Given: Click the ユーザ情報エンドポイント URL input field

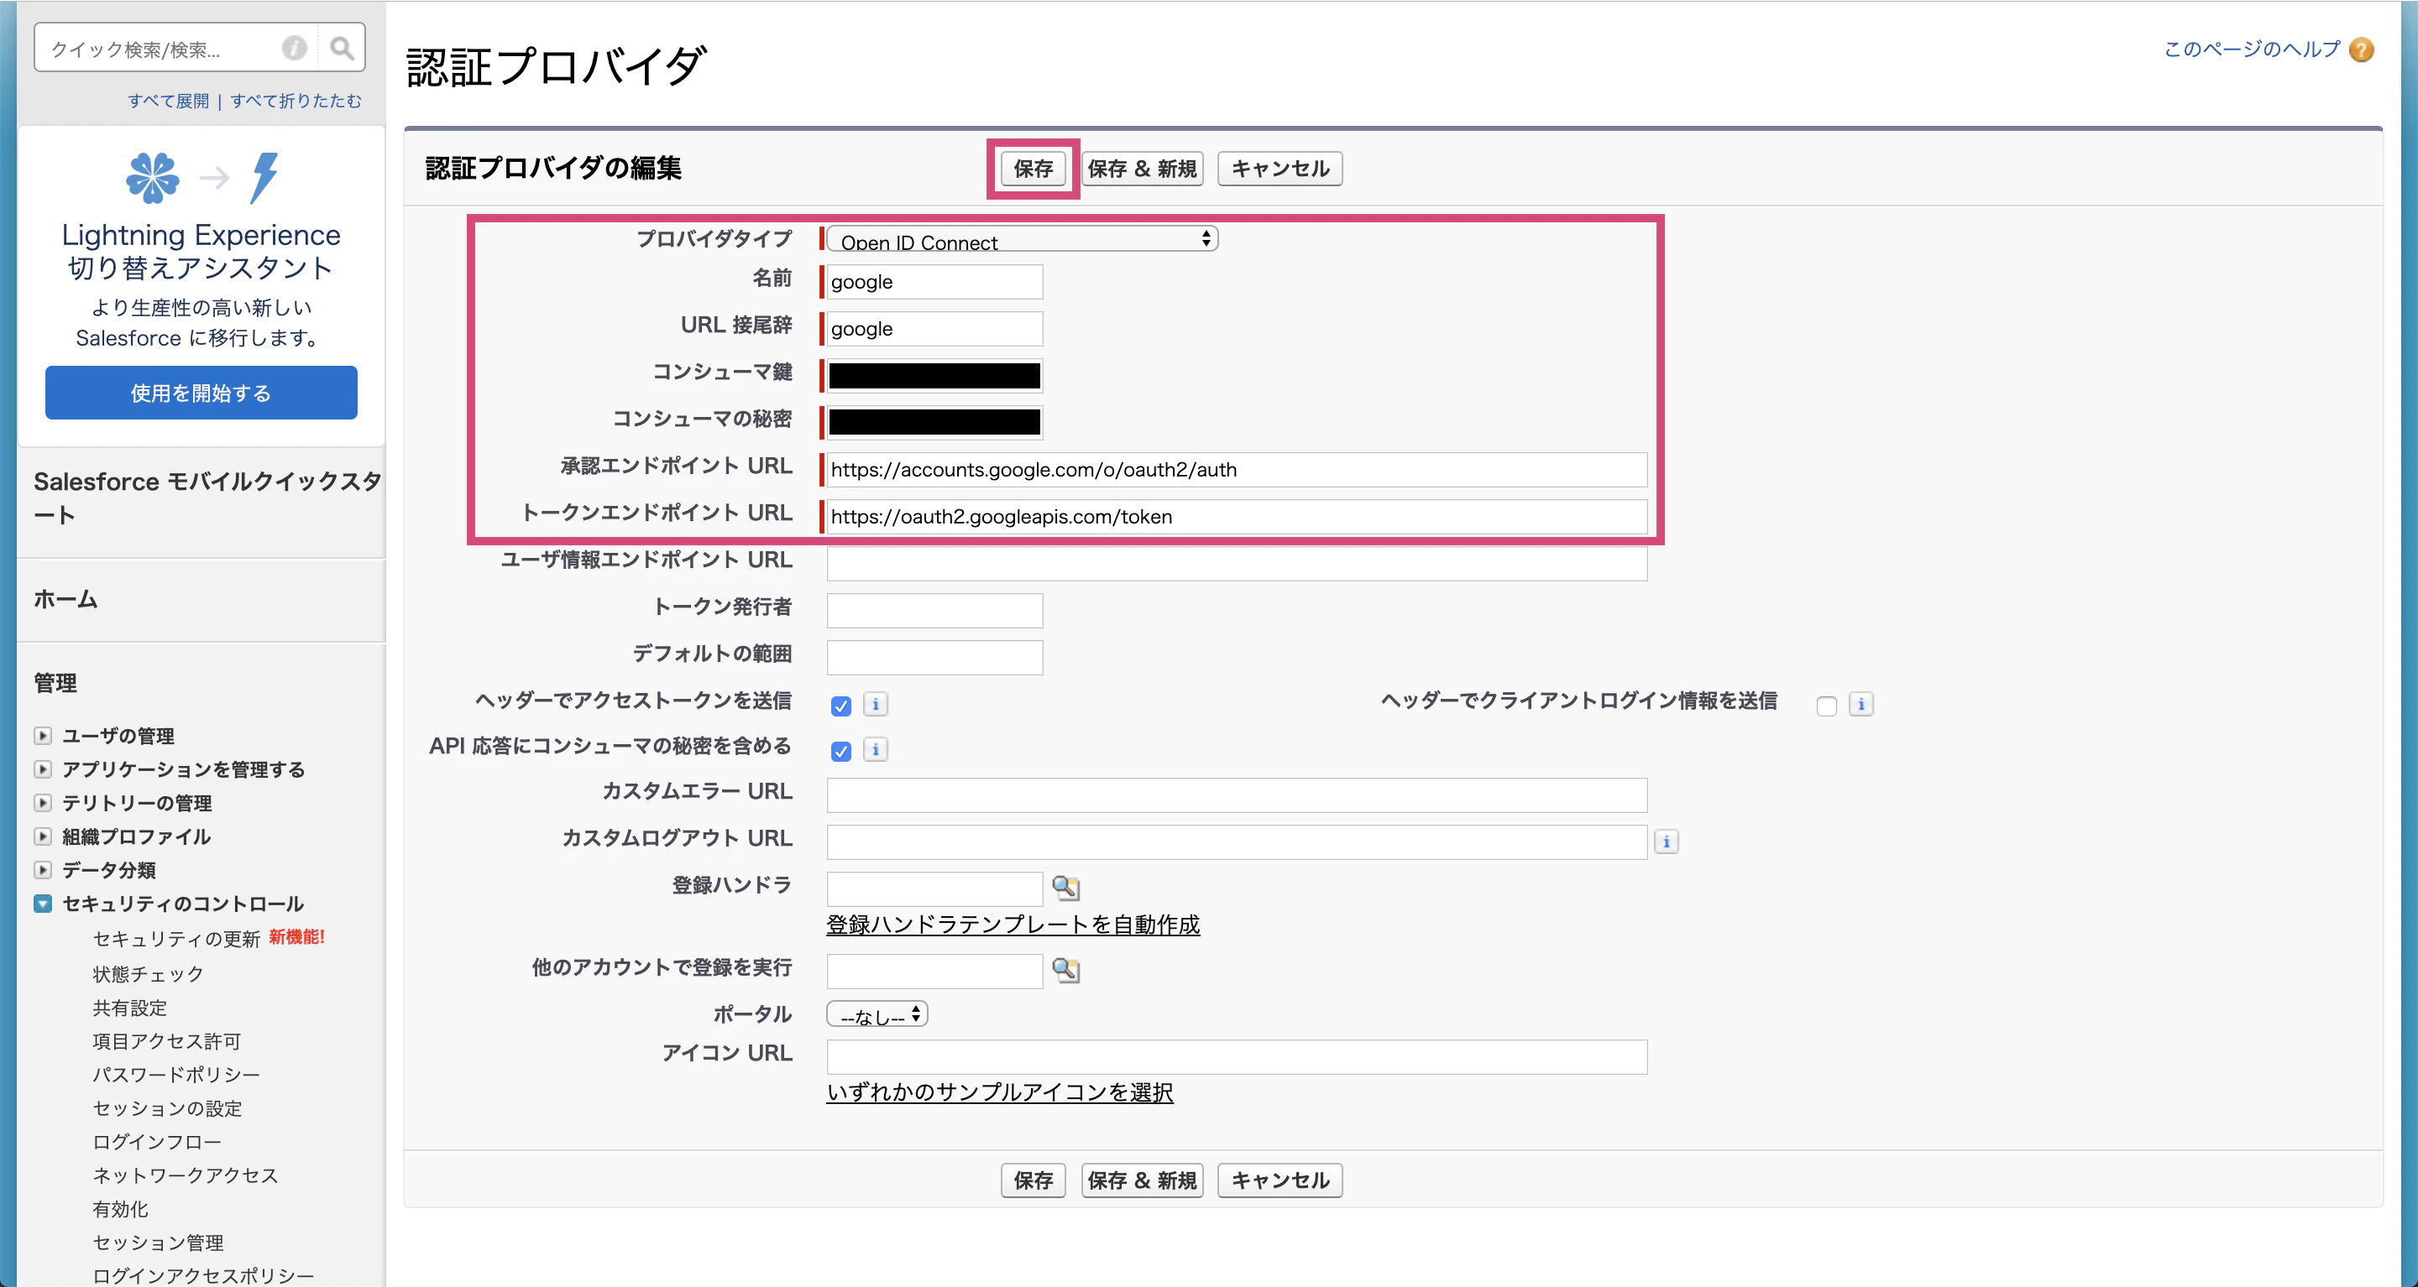Looking at the screenshot, I should pyautogui.click(x=1238, y=563).
